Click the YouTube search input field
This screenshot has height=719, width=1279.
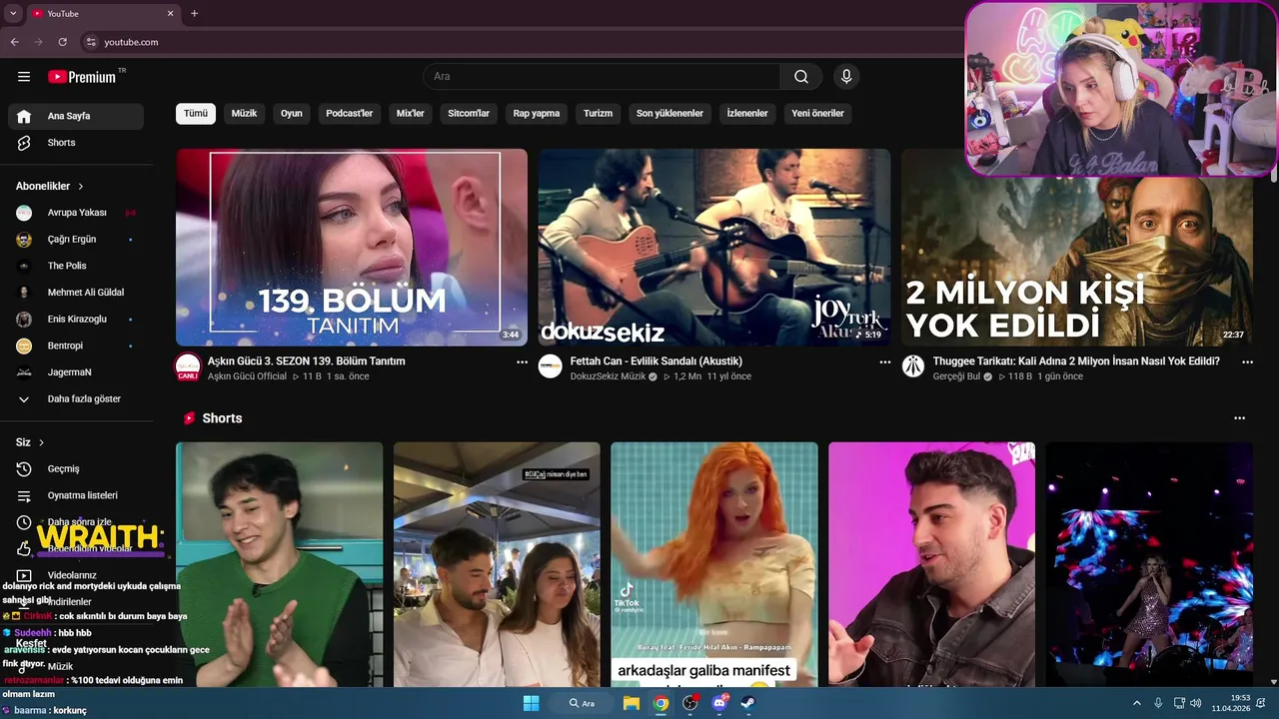click(x=602, y=77)
